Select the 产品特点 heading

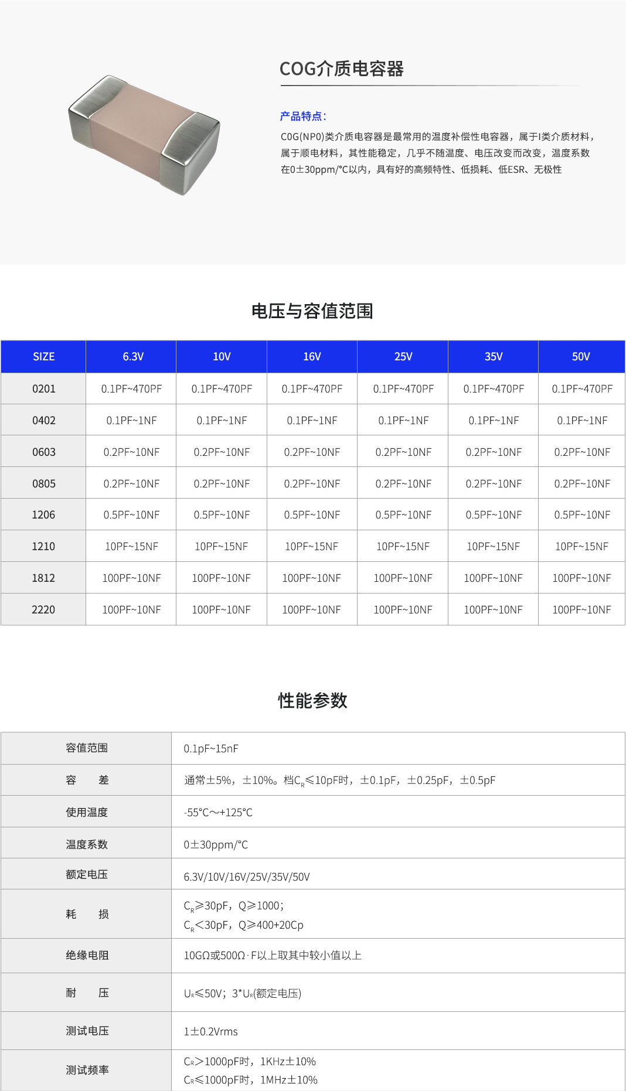point(302,116)
